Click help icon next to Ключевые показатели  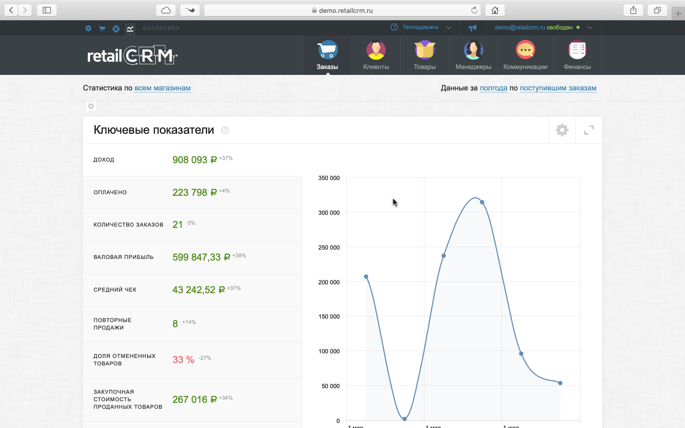click(x=225, y=131)
